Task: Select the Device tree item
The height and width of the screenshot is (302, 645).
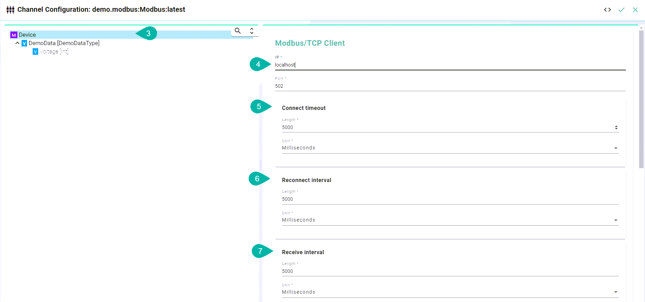Action: tap(27, 35)
